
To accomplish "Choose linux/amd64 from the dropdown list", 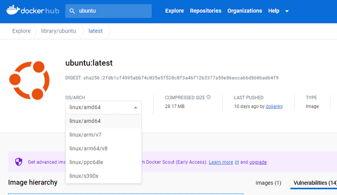I will (x=103, y=121).
